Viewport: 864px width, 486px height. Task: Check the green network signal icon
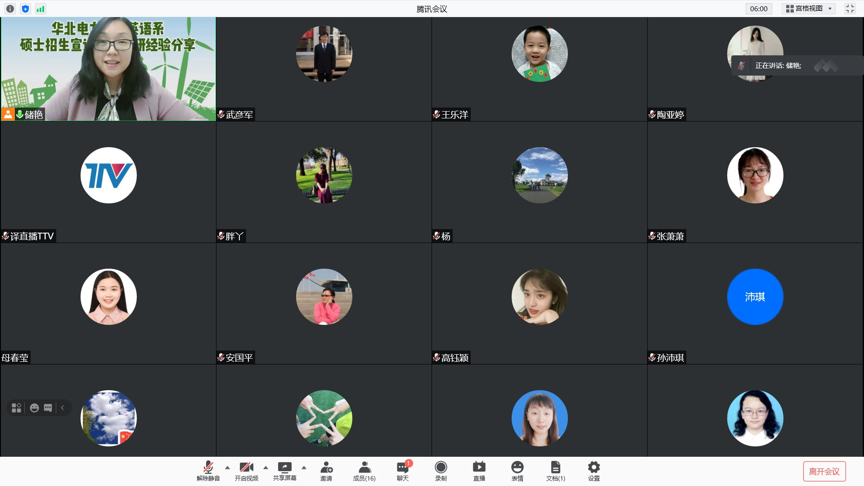click(x=40, y=9)
